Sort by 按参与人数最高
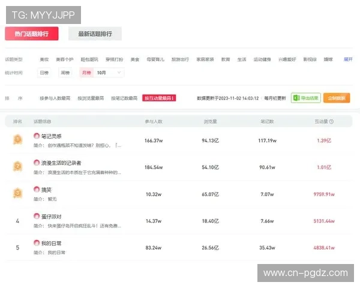360x288 pixels. pos(55,98)
